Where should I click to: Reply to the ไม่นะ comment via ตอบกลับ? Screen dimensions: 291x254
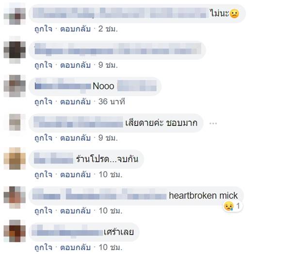75,29
